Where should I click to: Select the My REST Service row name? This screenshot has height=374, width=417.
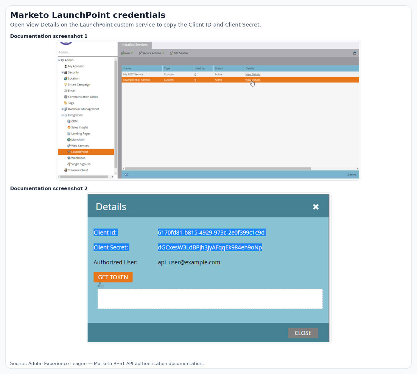pyautogui.click(x=133, y=74)
